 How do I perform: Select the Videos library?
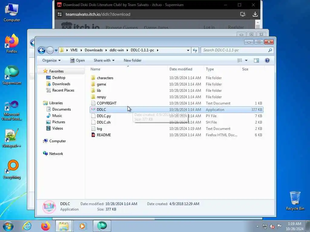(58, 128)
